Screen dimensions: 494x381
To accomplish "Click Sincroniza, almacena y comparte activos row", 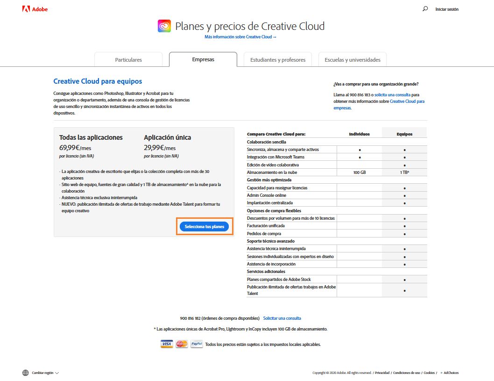I will tap(337, 150).
